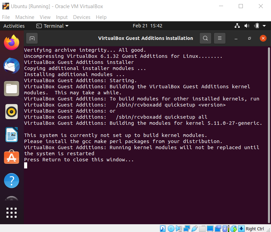This screenshot has height=232, width=271.
Task: Click the line mentioning kernel 5.11.0-27-generic
Action: (x=143, y=123)
